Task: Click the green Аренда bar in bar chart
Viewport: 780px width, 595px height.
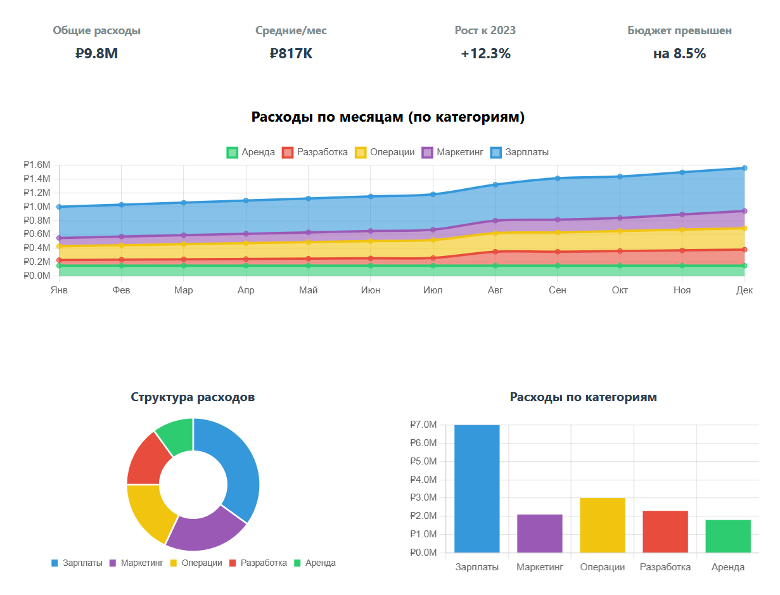Action: 727,536
